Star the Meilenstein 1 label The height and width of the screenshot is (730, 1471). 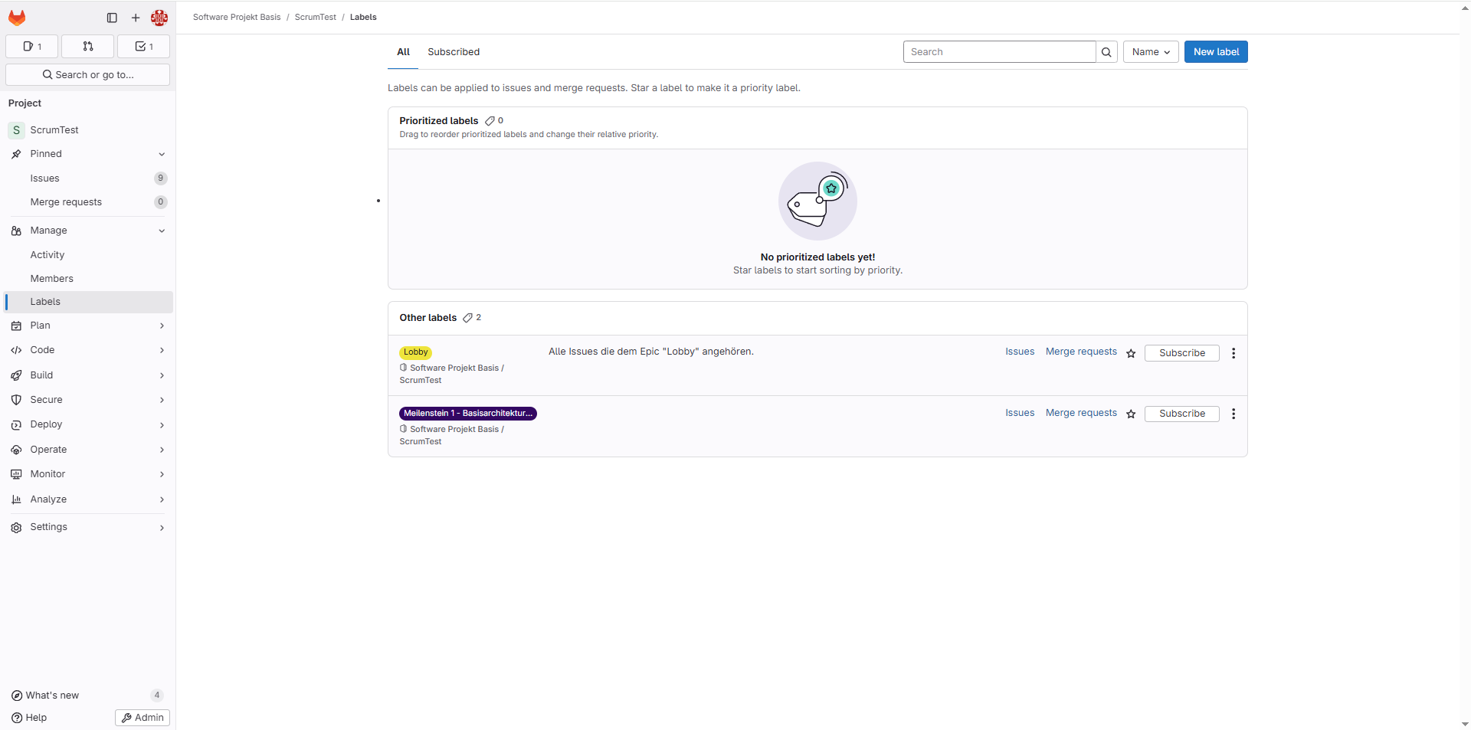pyautogui.click(x=1131, y=414)
